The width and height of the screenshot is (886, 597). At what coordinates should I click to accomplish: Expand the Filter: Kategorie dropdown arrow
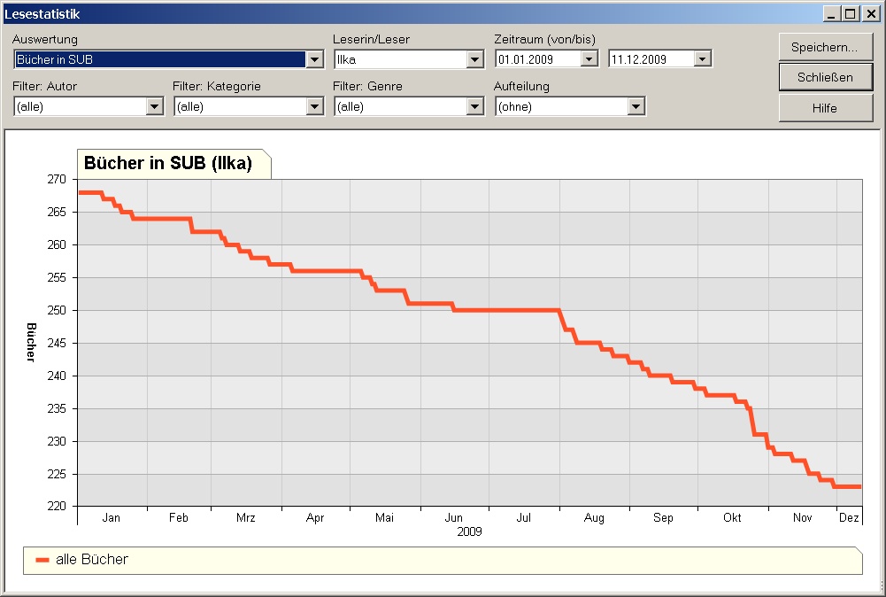(x=314, y=107)
